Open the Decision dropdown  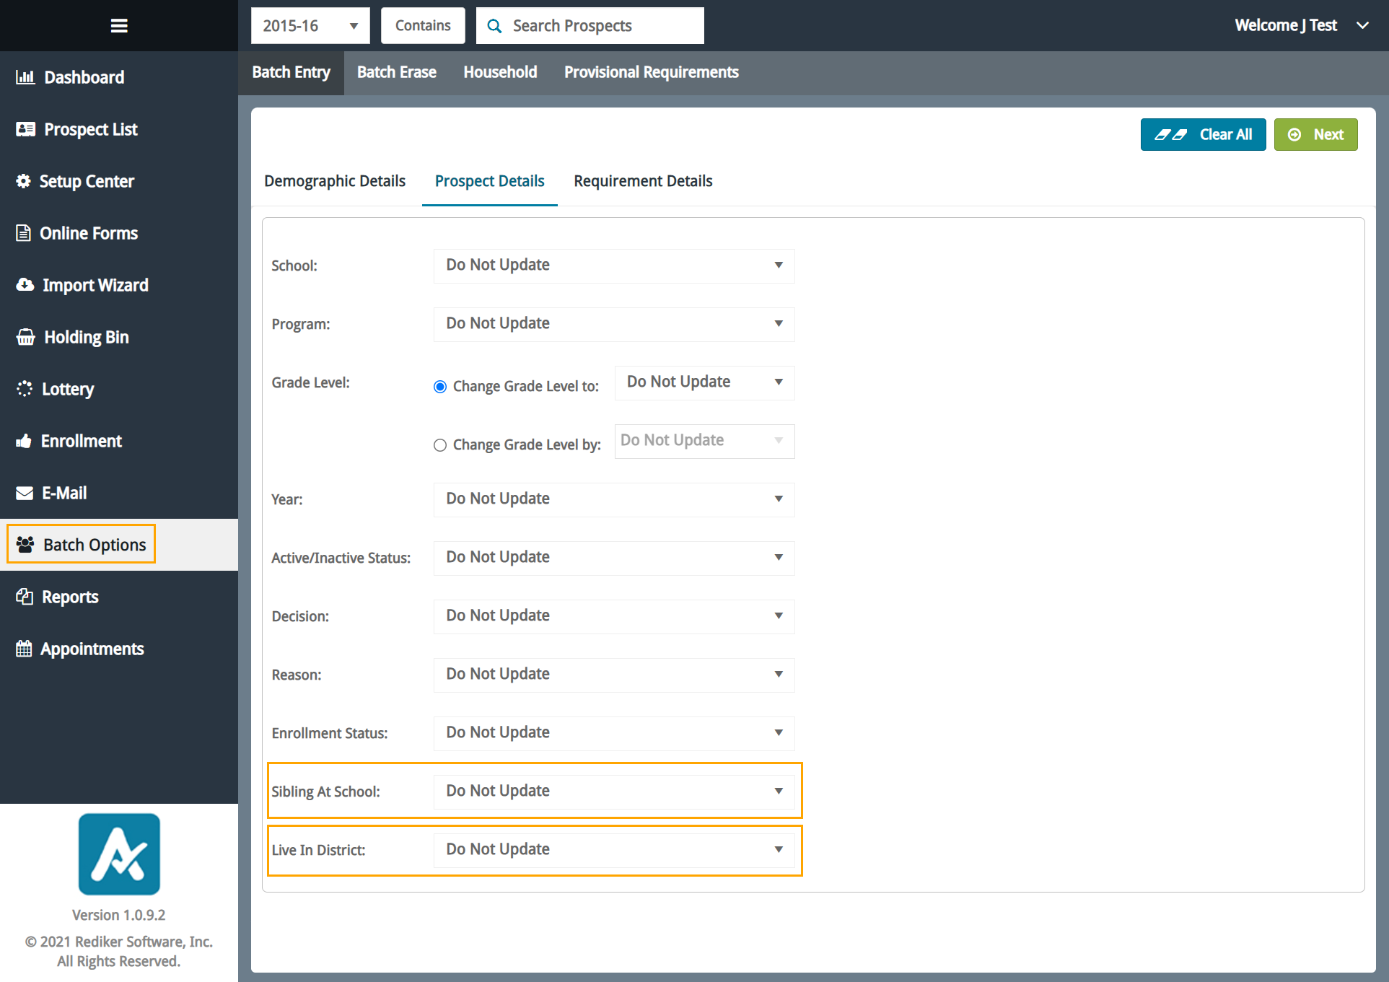(x=613, y=616)
